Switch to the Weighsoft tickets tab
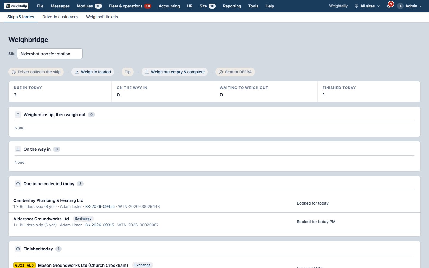The image size is (429, 268). (102, 17)
